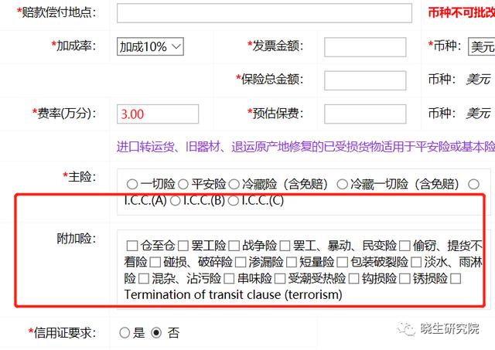Viewport: 495px width, 350px height.
Task: Check the 罢工、暴动、民变险 checkbox
Action: (x=285, y=246)
